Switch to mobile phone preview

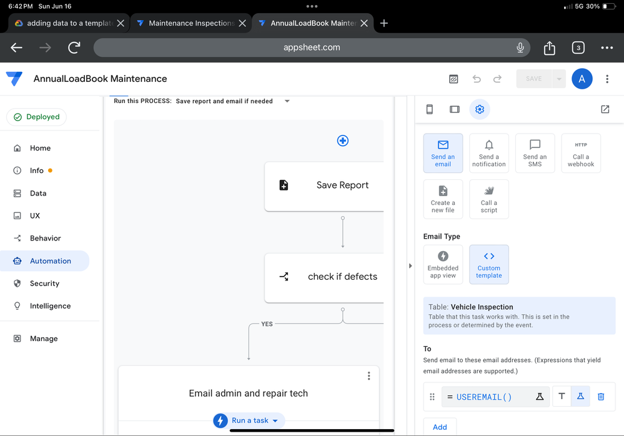[x=429, y=109]
